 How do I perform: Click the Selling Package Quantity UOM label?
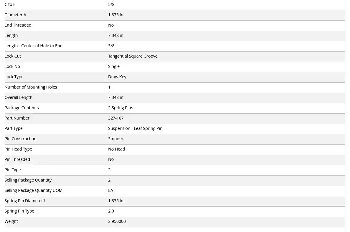tap(34, 190)
